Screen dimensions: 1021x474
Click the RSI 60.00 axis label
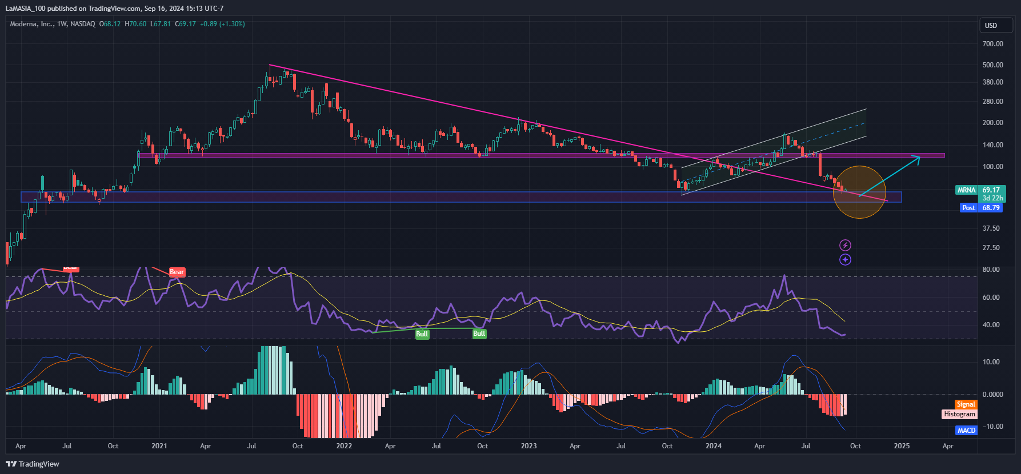click(x=991, y=298)
